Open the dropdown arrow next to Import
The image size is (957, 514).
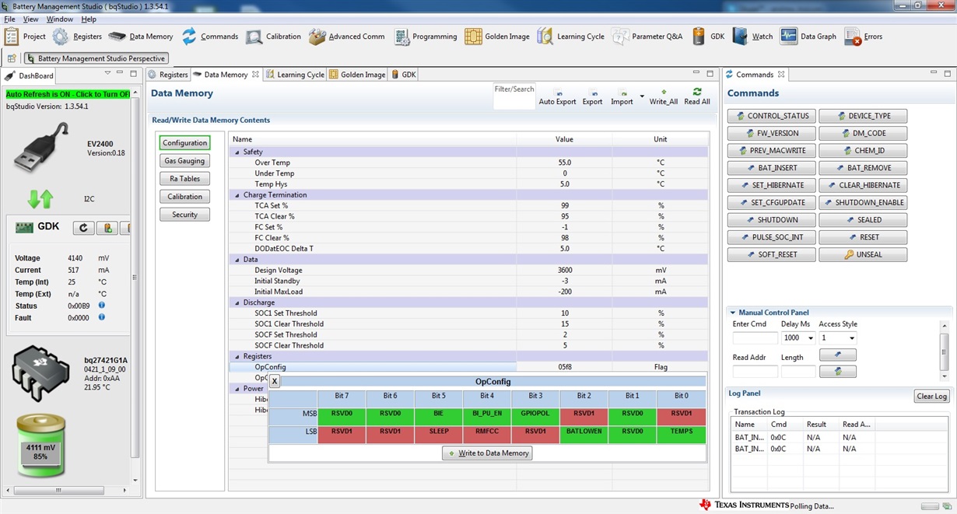(642, 97)
